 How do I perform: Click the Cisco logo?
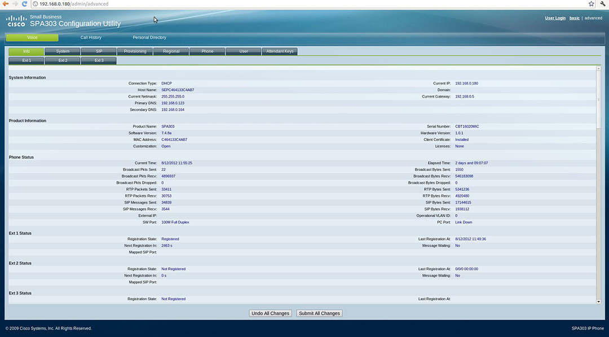tap(16, 21)
